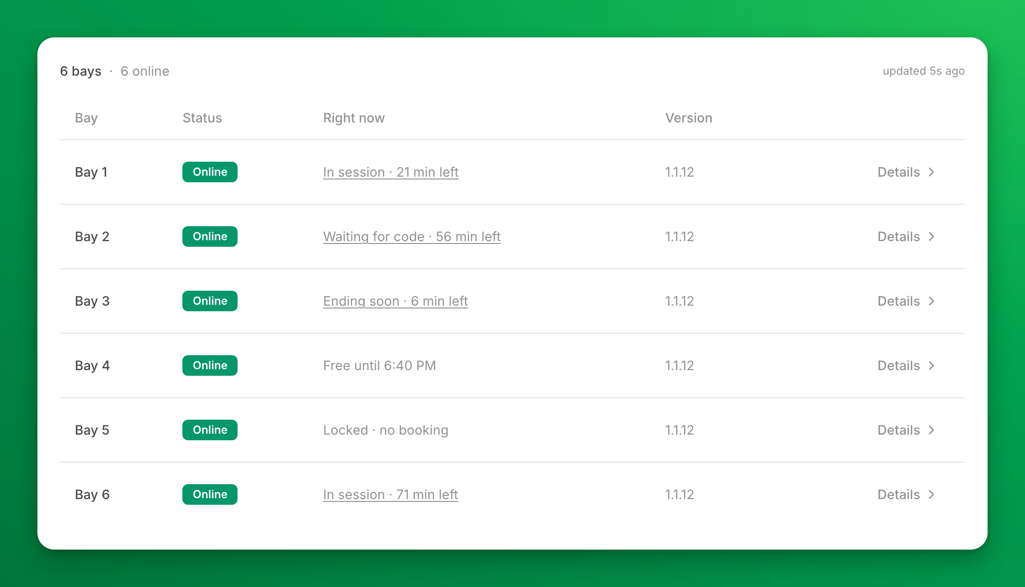The height and width of the screenshot is (587, 1025).
Task: Open Details for Bay 4
Action: (x=906, y=365)
